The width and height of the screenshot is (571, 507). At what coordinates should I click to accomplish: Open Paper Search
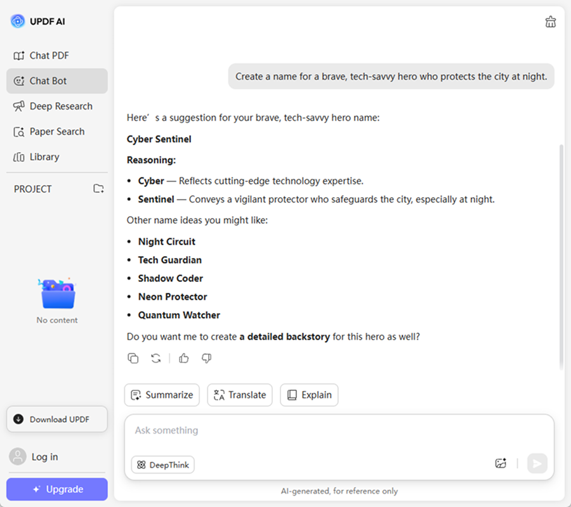point(56,132)
